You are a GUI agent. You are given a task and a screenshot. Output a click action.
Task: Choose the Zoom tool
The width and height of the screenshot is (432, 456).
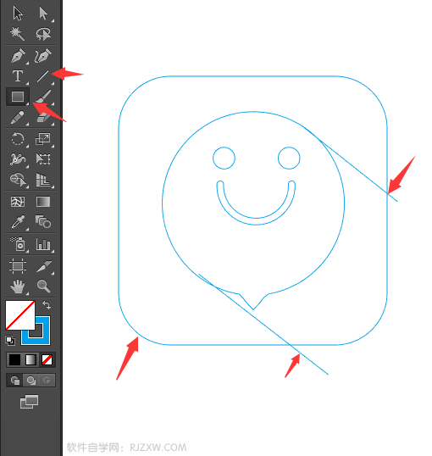click(43, 286)
